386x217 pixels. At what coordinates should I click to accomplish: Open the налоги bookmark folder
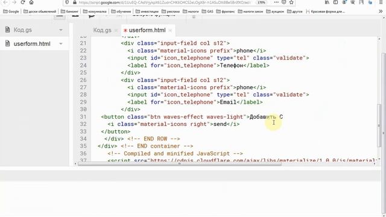pos(191,11)
